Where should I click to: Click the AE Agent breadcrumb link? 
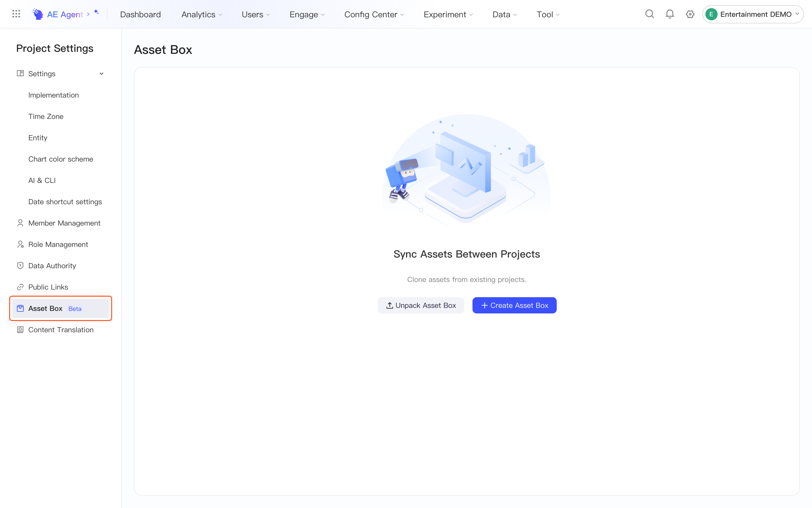pyautogui.click(x=65, y=14)
